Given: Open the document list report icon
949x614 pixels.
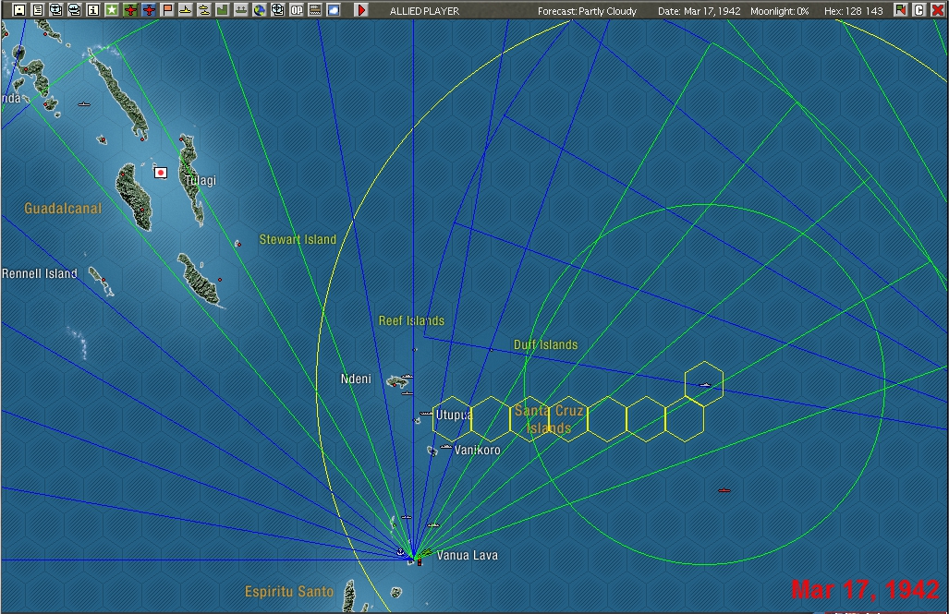Looking at the screenshot, I should click(38, 9).
